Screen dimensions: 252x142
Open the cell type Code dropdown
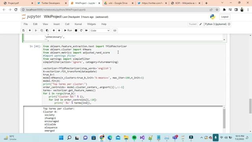click(100, 31)
